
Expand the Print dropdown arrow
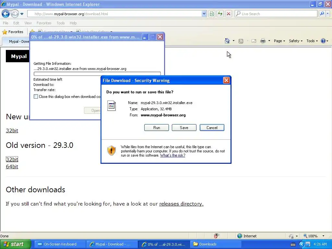269,41
